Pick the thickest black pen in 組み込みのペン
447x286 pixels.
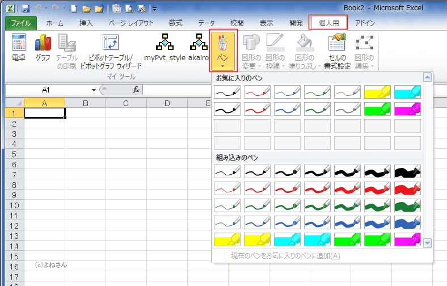tap(407, 171)
